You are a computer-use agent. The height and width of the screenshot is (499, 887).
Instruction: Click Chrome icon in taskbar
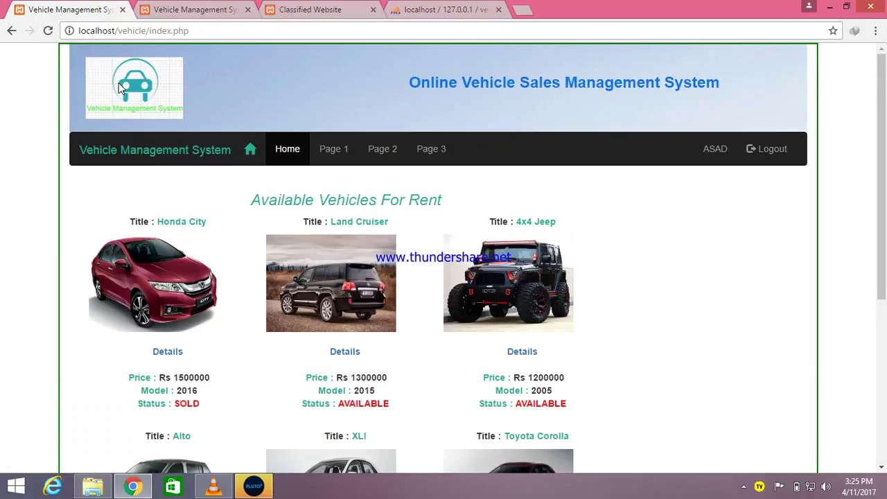tap(133, 487)
